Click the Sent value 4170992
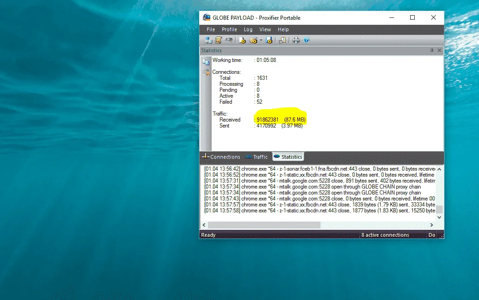This screenshot has width=479, height=300. point(266,126)
